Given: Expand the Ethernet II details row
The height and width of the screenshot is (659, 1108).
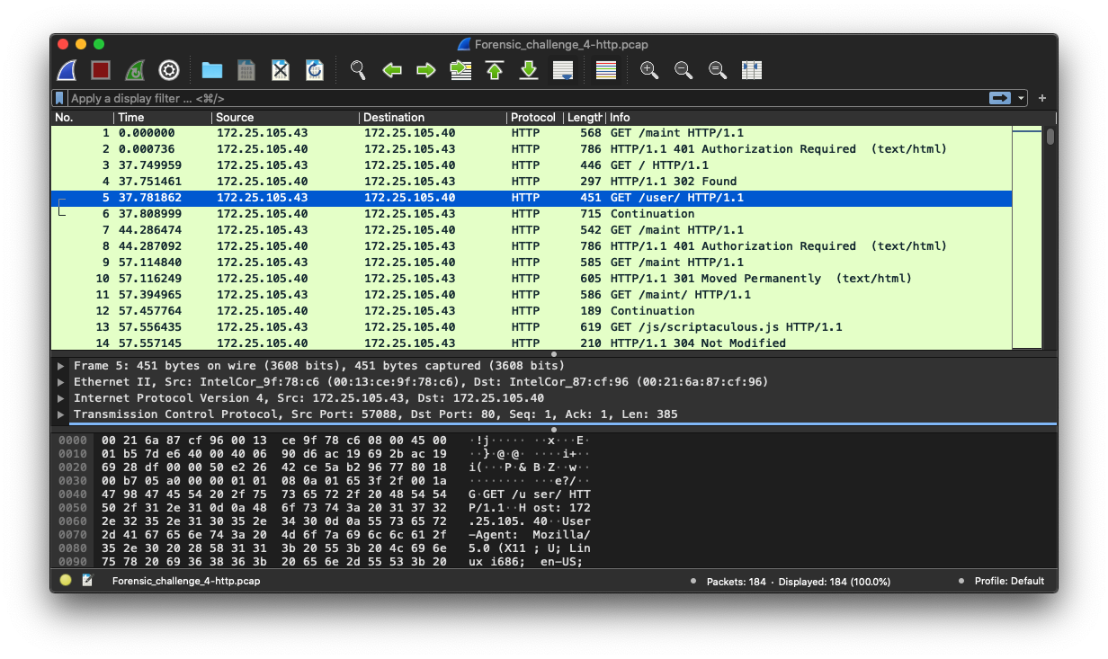Looking at the screenshot, I should click(61, 382).
